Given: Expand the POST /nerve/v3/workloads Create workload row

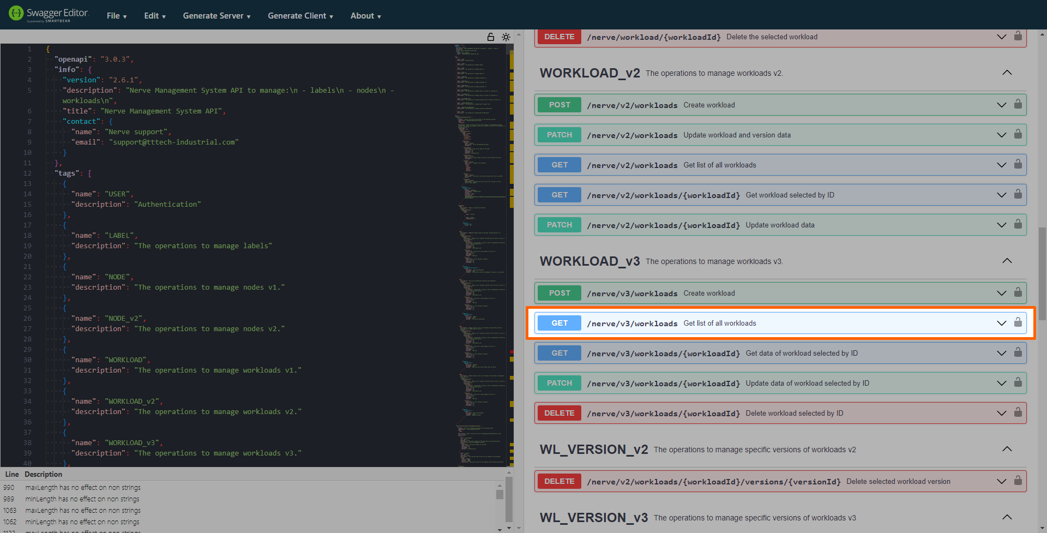Looking at the screenshot, I should pos(1001,292).
